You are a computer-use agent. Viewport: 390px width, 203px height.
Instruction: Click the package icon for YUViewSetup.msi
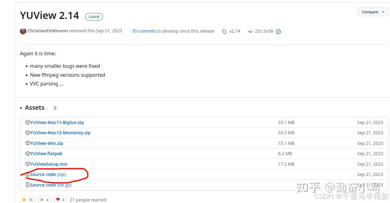(28, 164)
